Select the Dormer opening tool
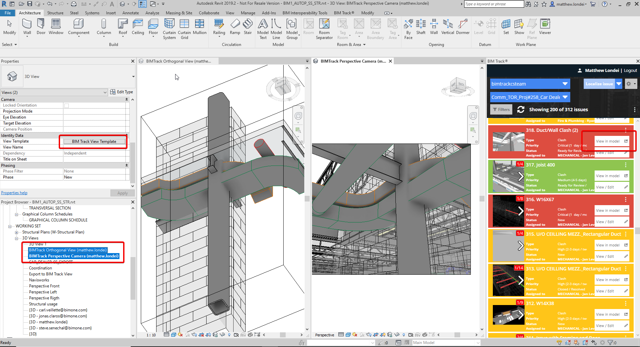Image resolution: width=640 pixels, height=347 pixels. [462, 27]
